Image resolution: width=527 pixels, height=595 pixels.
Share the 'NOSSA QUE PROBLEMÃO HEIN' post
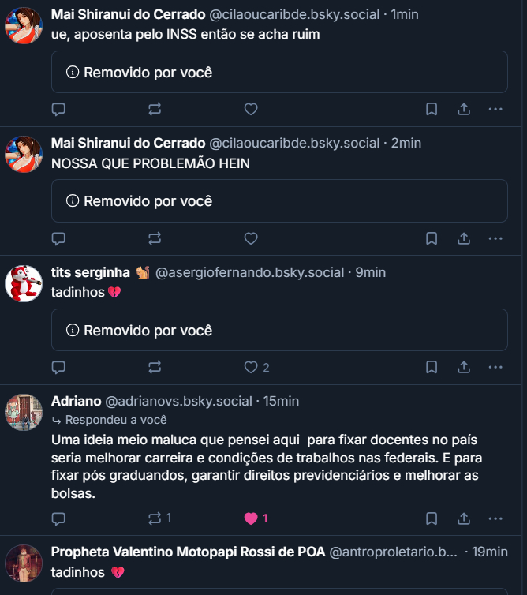pos(464,238)
